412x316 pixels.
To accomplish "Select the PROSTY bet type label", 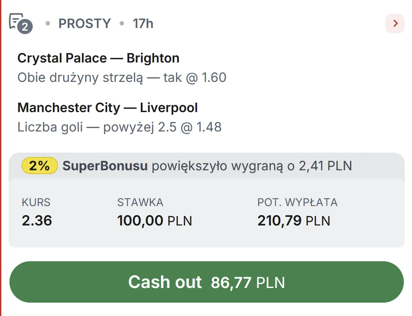I will (x=84, y=24).
